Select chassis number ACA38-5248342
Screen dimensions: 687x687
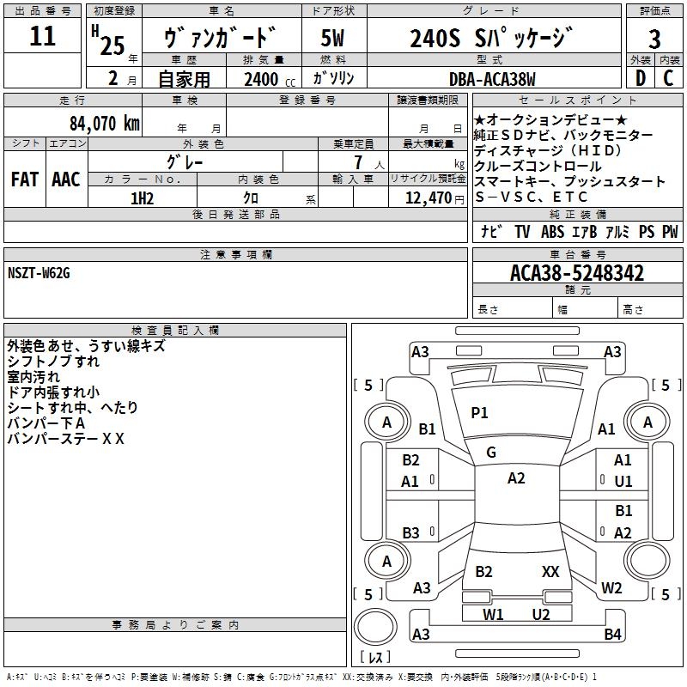(x=577, y=273)
